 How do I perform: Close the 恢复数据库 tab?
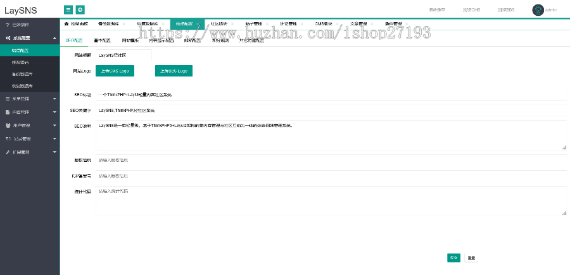pos(163,24)
